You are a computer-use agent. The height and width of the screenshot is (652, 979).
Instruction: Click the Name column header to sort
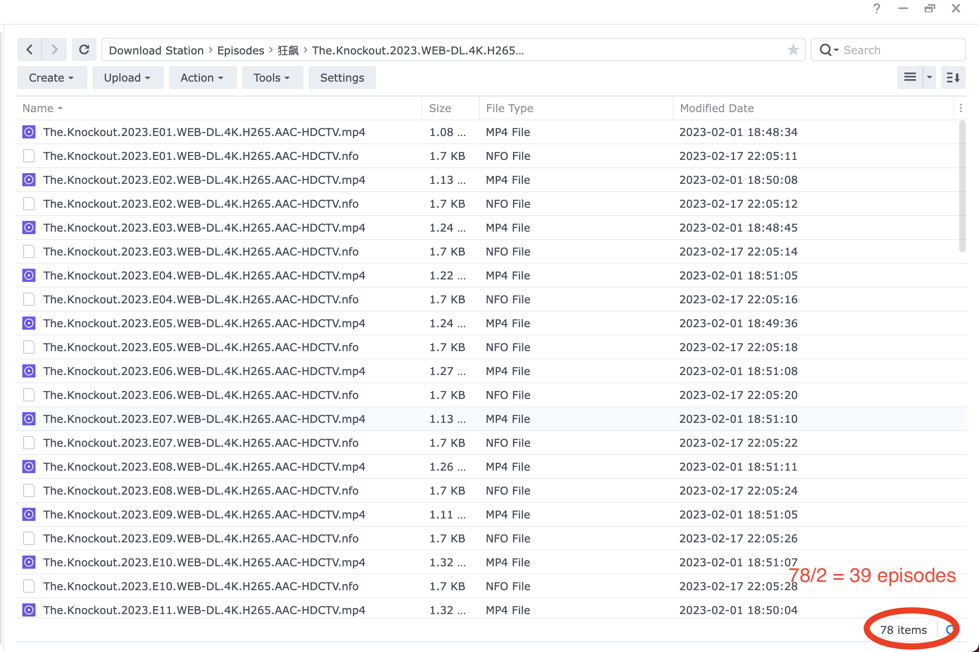pos(39,108)
